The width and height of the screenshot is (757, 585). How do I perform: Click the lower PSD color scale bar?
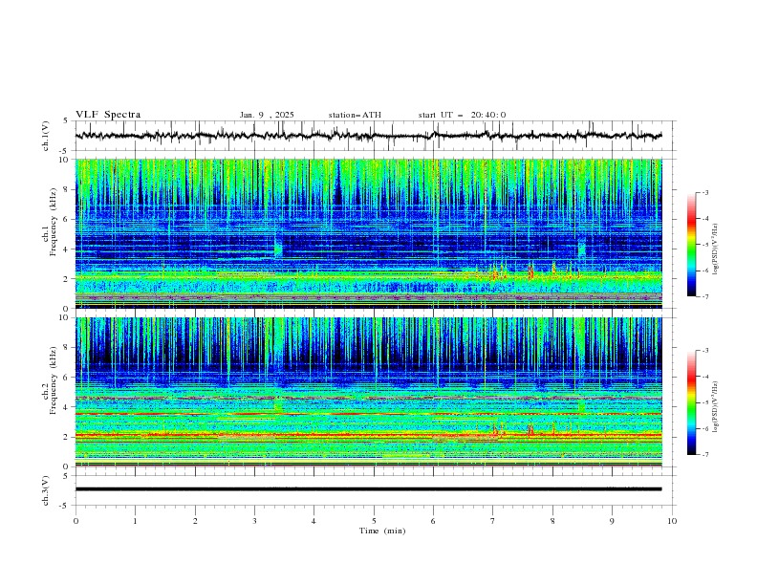coord(691,402)
